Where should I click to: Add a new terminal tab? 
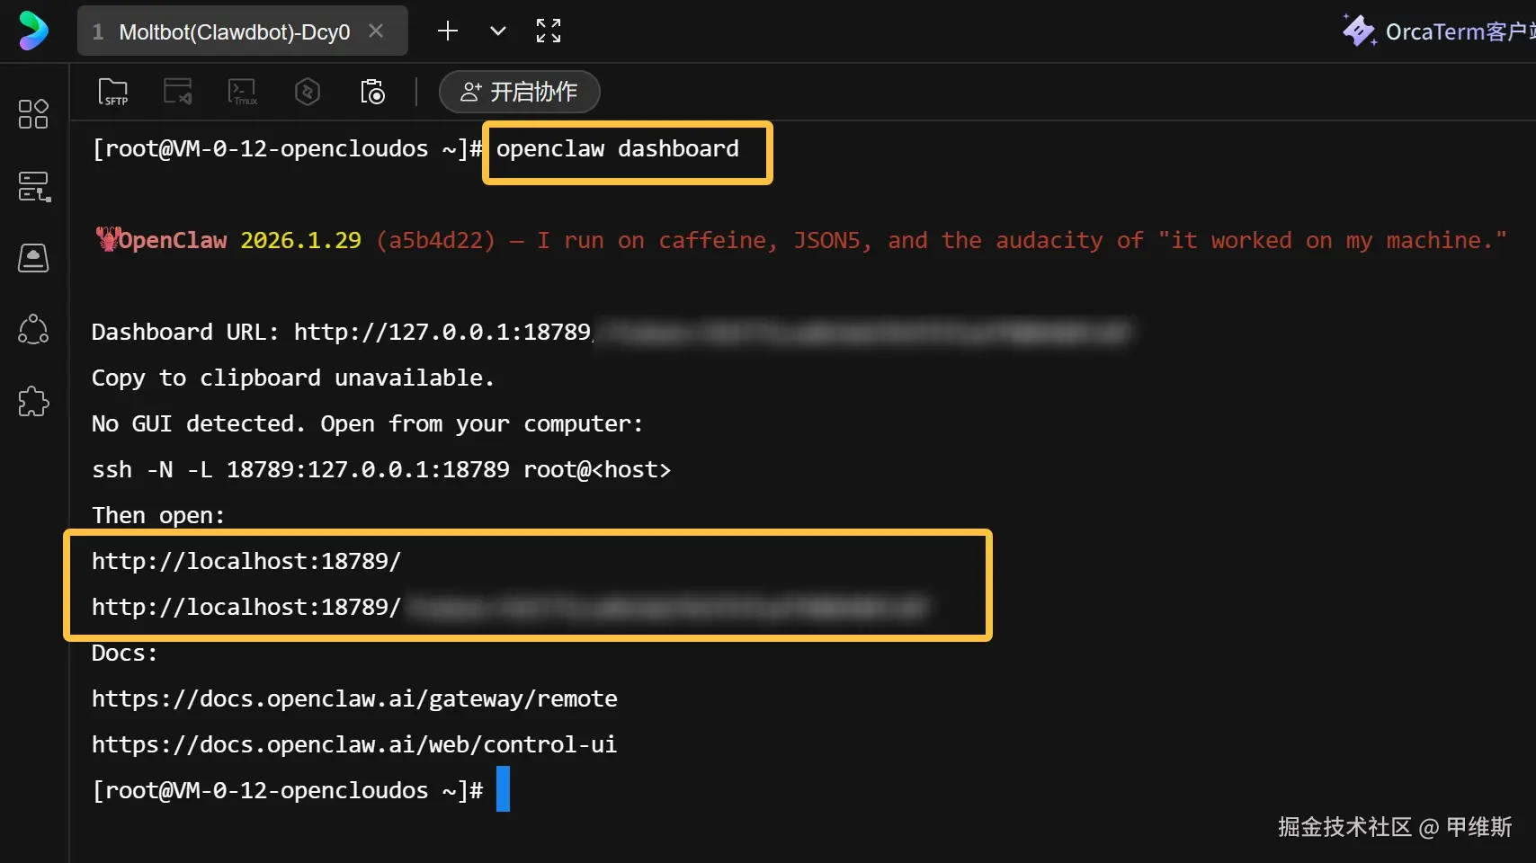[448, 31]
